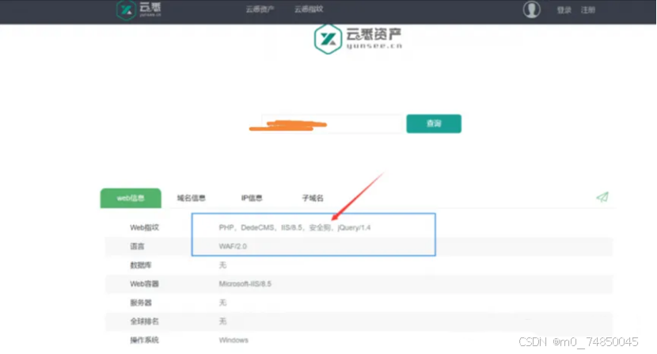Click the 无 value in 服务器 row
Viewport: 657px width, 354px height.
tap(222, 303)
